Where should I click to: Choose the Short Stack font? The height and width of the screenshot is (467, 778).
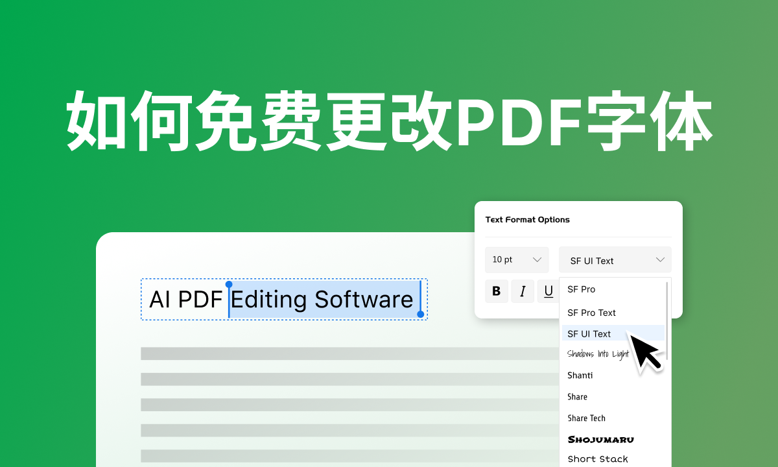tap(597, 459)
